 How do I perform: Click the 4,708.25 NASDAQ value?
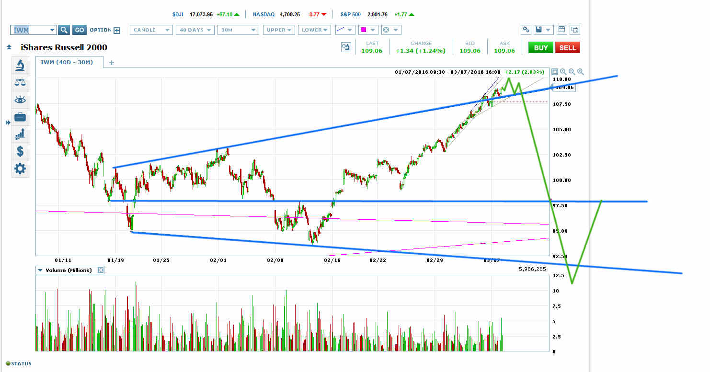coord(289,14)
